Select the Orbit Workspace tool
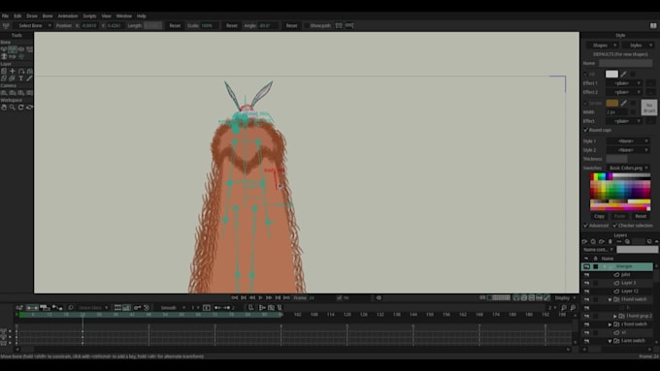This screenshot has width=660, height=371. pyautogui.click(x=29, y=108)
